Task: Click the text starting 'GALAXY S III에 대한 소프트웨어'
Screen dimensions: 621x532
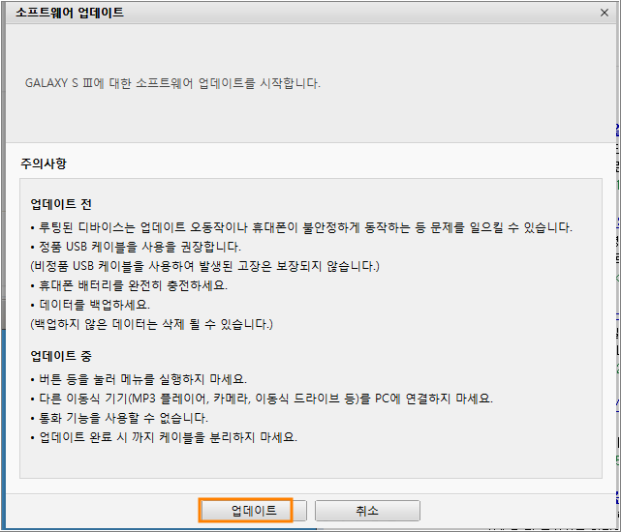Action: [x=172, y=83]
